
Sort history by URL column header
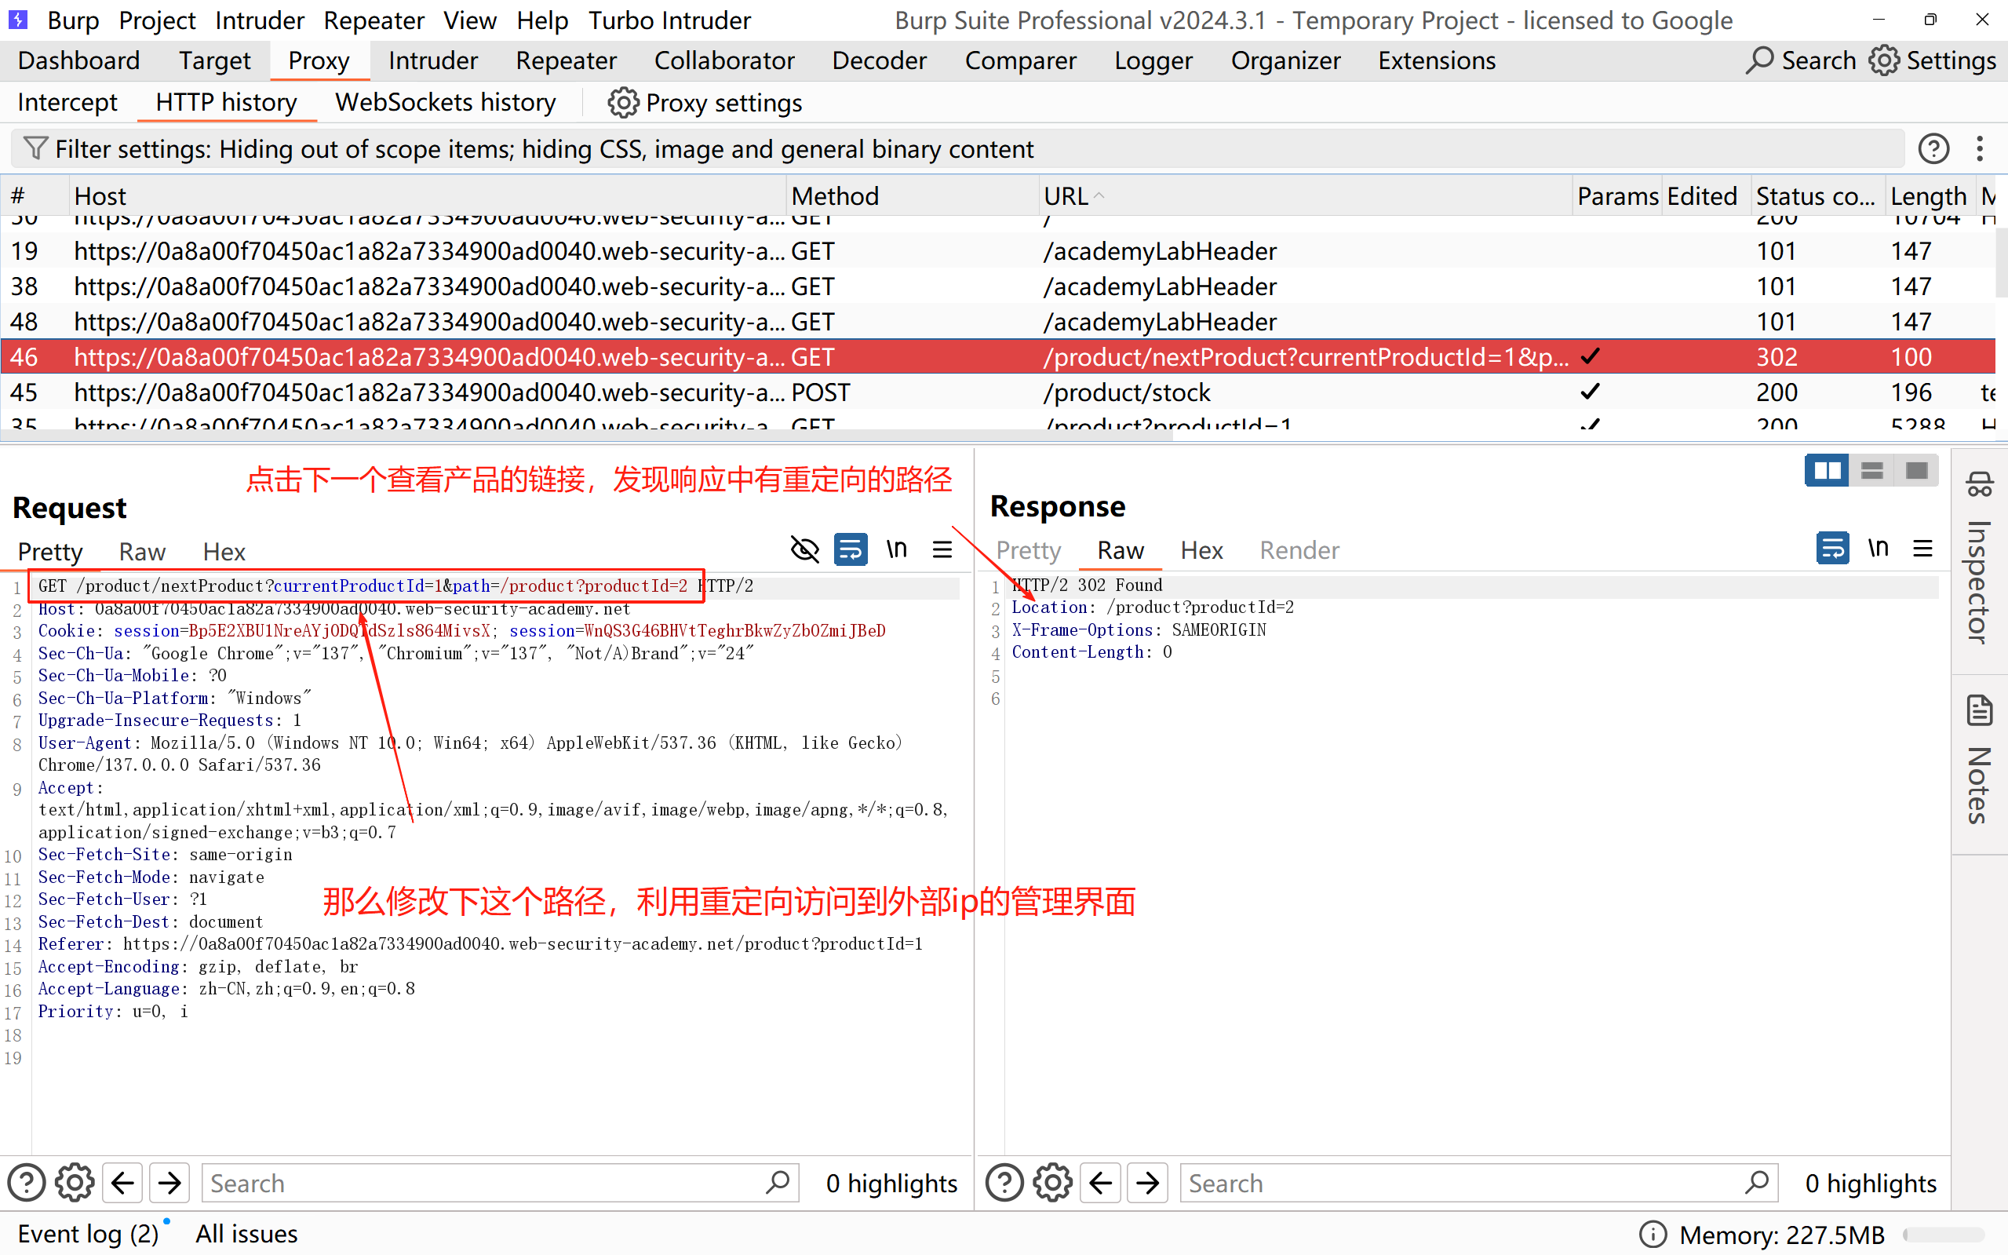[x=1066, y=196]
